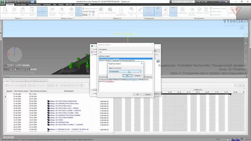Tick third checkbox in rules dialog behind
This screenshot has height=141, width=251.
(x=92, y=55)
